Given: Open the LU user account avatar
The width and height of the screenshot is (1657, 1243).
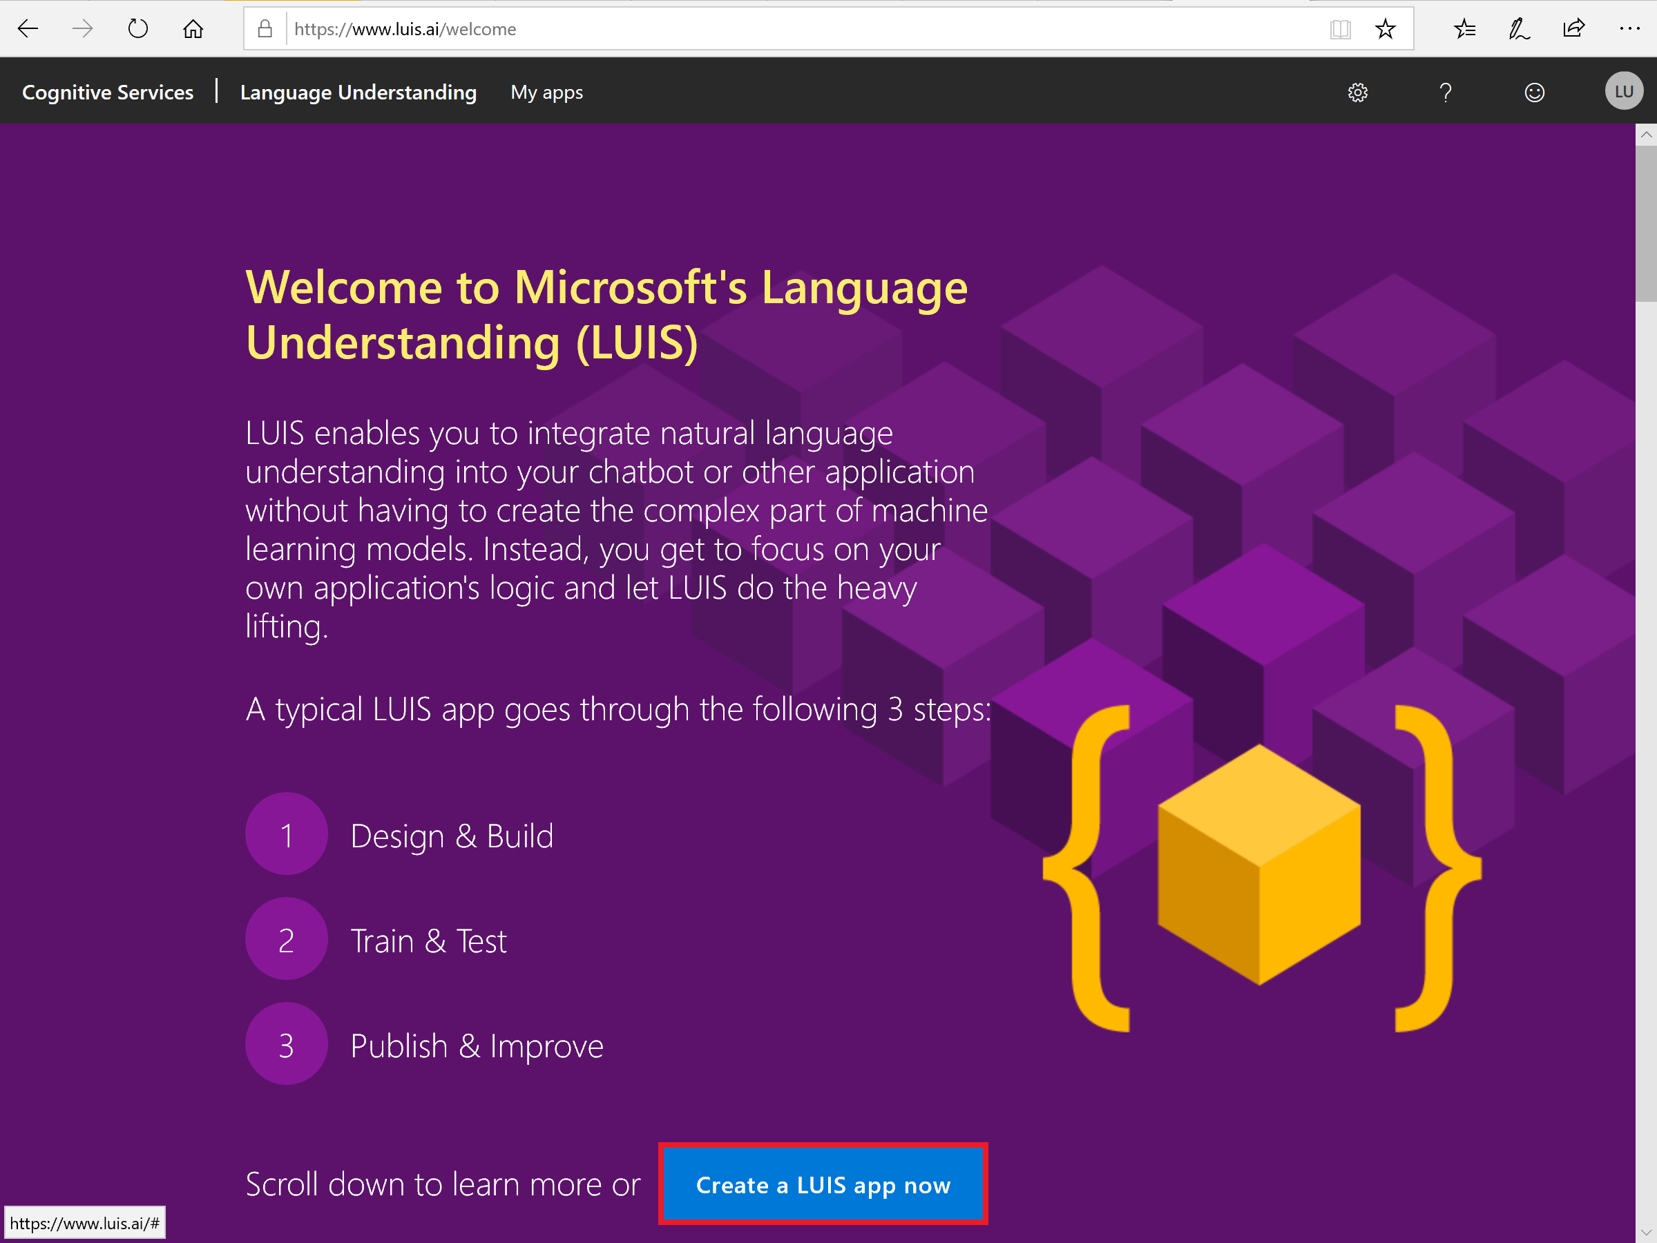Looking at the screenshot, I should coord(1623,91).
